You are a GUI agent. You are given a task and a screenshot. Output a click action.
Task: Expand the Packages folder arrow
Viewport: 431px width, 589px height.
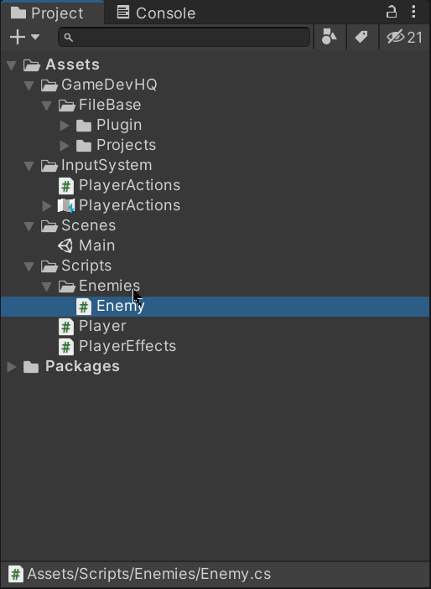pos(12,367)
